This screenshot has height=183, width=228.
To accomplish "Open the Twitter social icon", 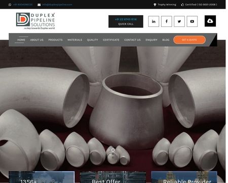I will [179, 21].
